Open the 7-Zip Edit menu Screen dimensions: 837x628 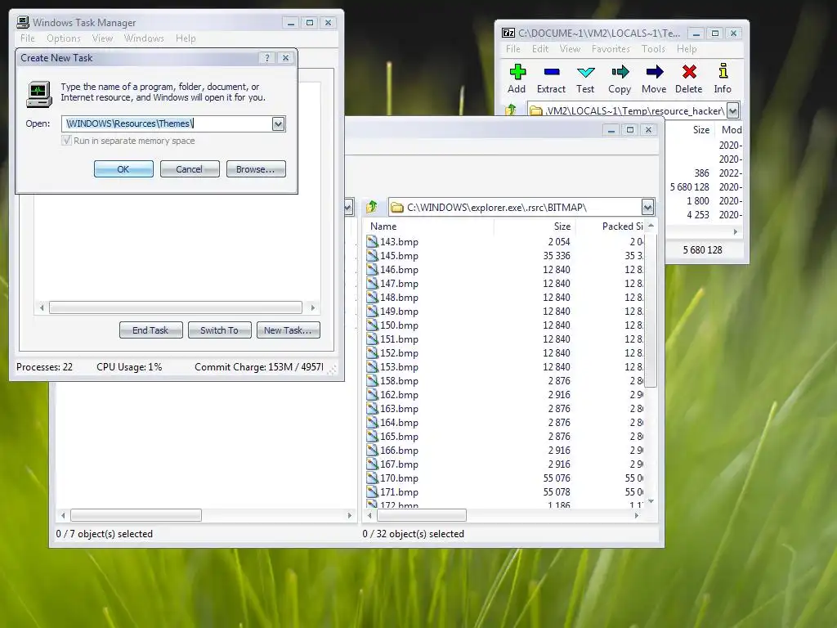(x=540, y=49)
